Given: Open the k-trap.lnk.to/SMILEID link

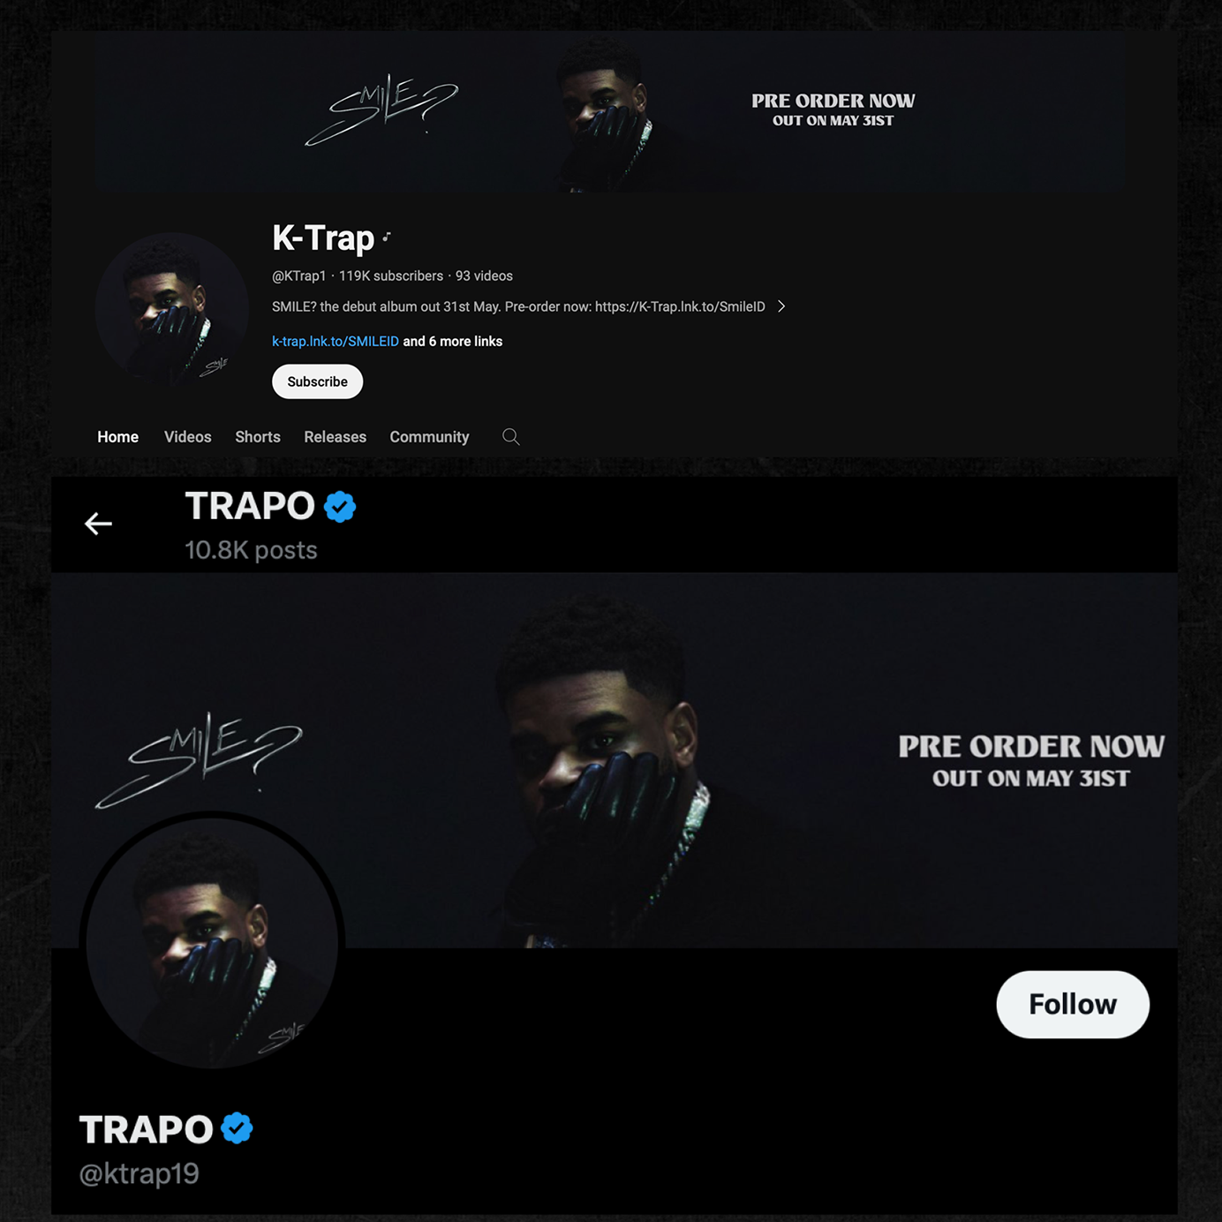Looking at the screenshot, I should (x=336, y=342).
